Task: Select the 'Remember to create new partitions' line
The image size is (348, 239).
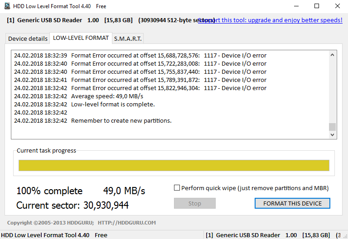Action: pyautogui.click(x=121, y=121)
